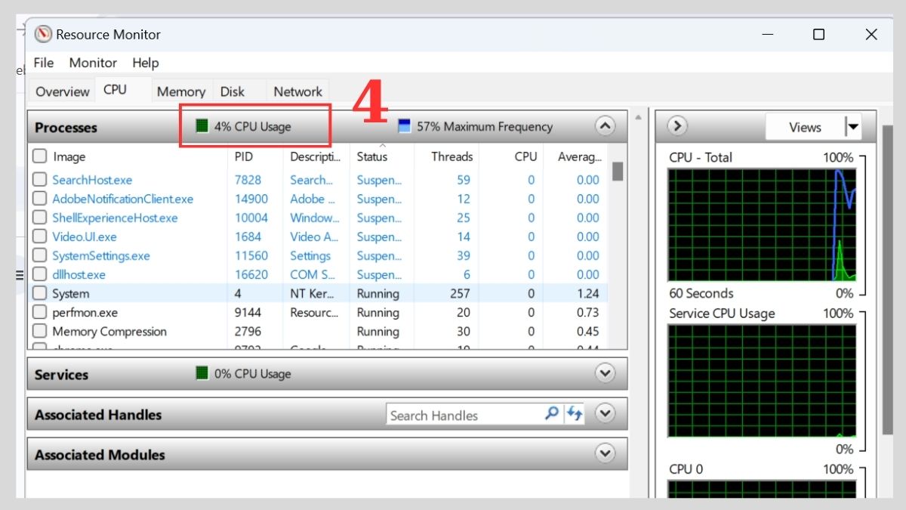This screenshot has width=906, height=510.
Task: Click the vertical scrollbar in the process list
Action: [x=616, y=172]
